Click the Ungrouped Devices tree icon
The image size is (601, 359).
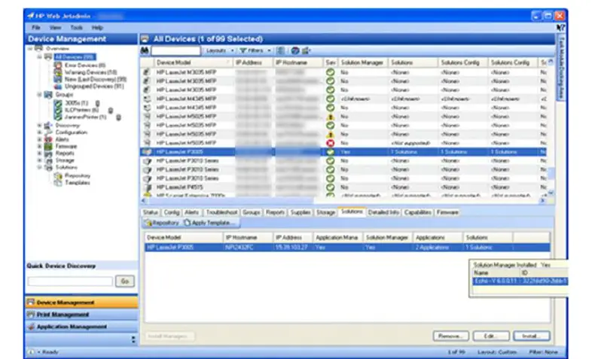(x=58, y=87)
